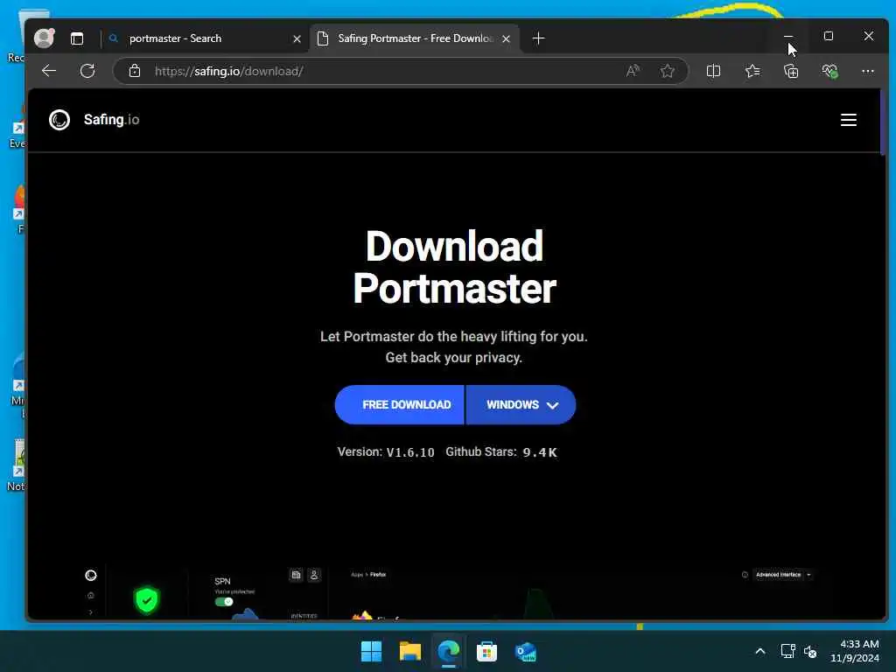
Task: Open Read aloud in address bar
Action: [633, 71]
